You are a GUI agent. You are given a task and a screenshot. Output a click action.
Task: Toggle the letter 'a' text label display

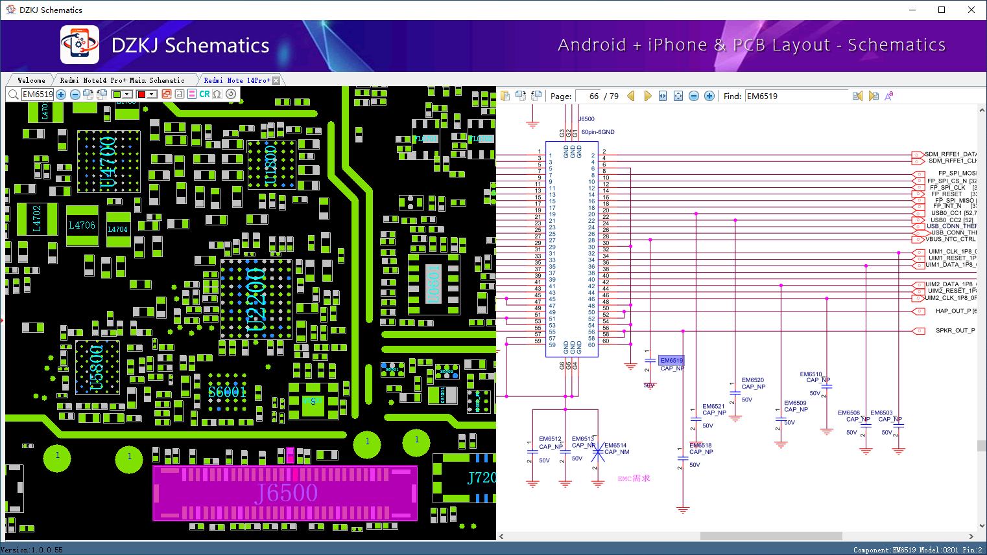[x=179, y=94]
